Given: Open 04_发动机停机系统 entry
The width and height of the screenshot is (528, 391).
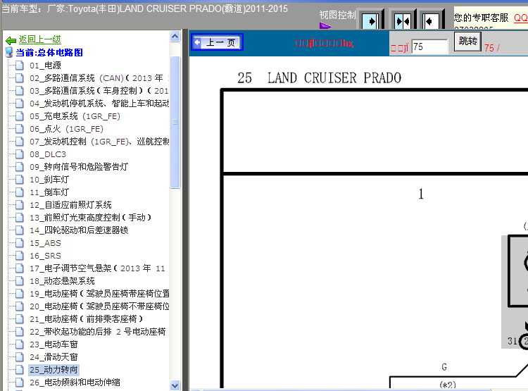Looking at the screenshot, I should [x=99, y=104].
